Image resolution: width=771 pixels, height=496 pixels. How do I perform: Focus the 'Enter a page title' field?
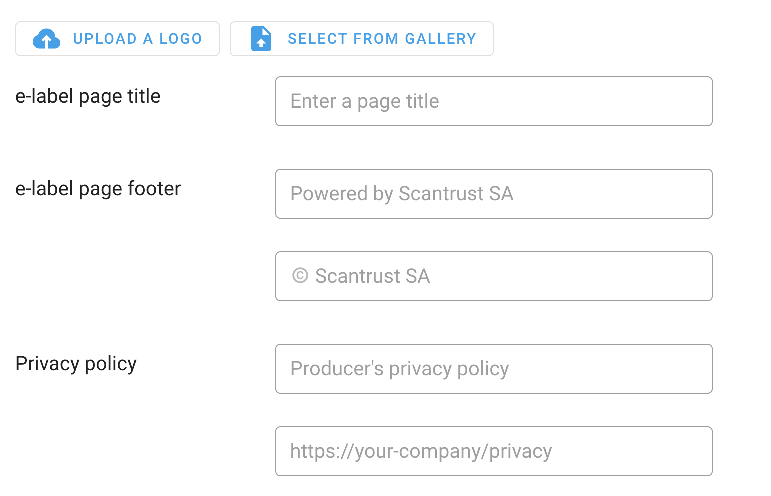tap(493, 101)
